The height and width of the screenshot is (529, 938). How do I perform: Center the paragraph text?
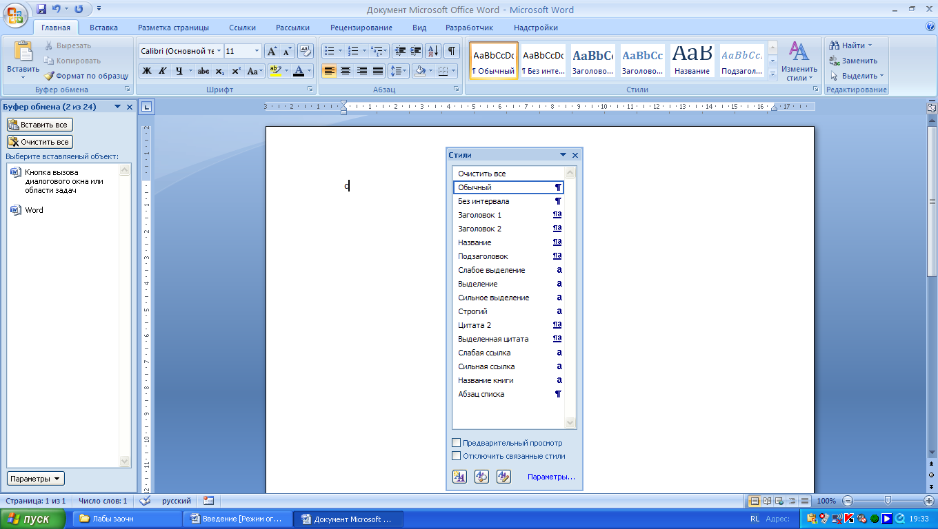[346, 71]
